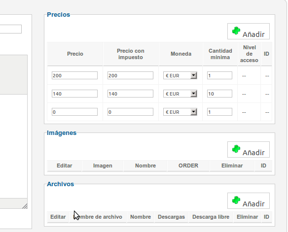Screen dimensions: 288x232
Task: Open the Moneda dropdown in the 140 row
Action: coord(180,94)
